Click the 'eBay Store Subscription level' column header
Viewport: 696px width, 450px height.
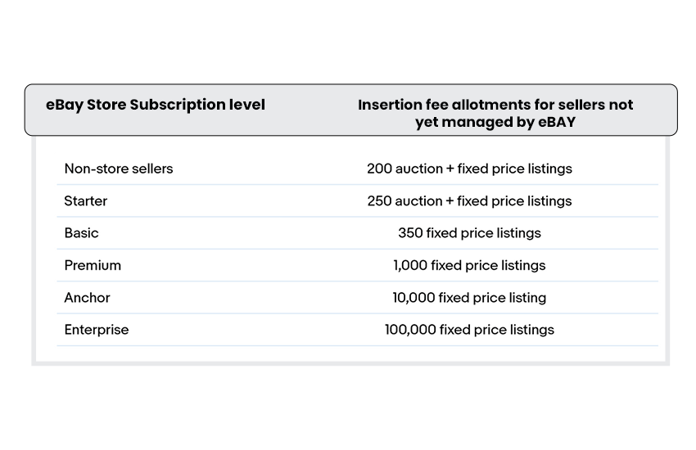coord(156,105)
